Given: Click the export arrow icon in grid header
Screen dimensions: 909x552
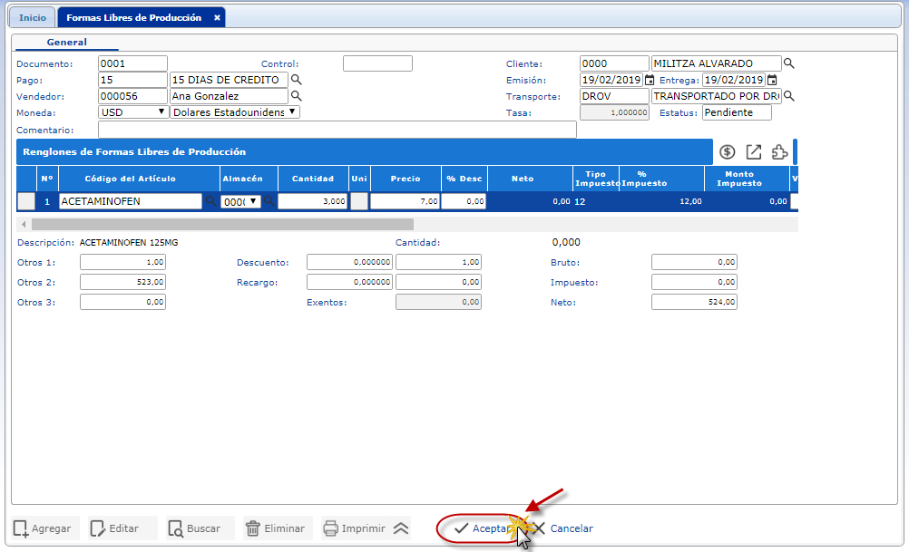Looking at the screenshot, I should [753, 152].
